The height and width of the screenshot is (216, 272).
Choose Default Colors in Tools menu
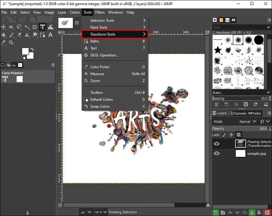point(115,100)
